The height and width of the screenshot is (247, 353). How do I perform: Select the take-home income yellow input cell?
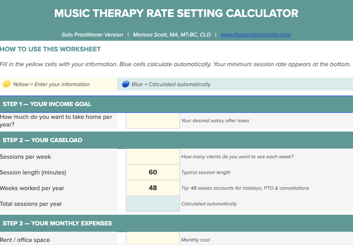(x=153, y=121)
